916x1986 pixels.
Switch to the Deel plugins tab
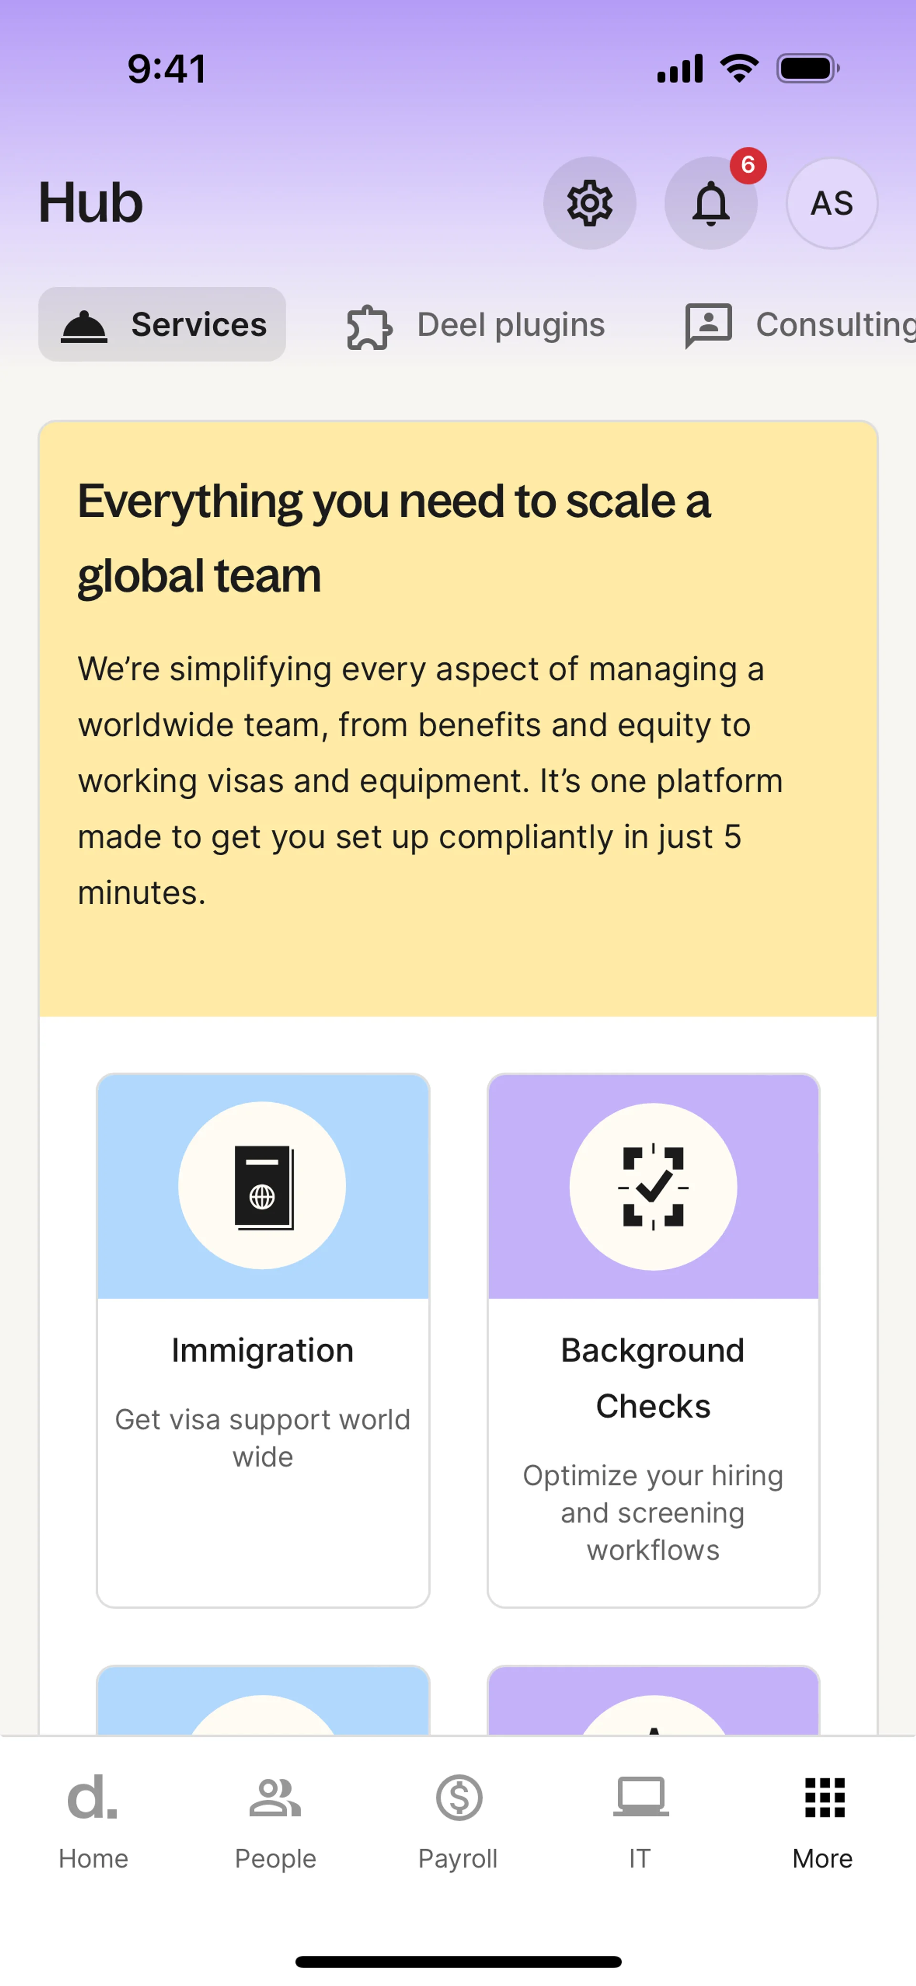510,324
